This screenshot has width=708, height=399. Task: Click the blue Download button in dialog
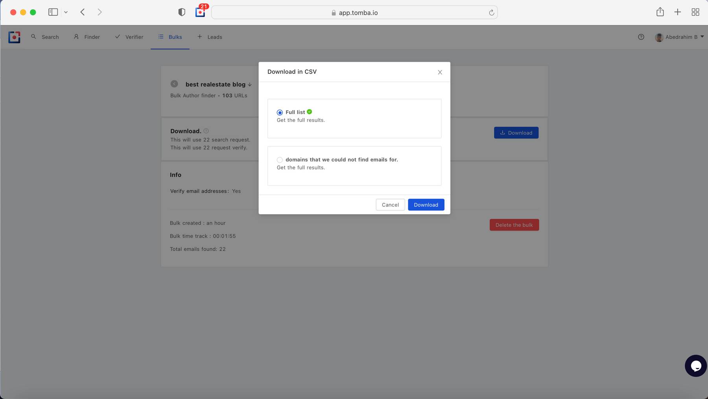coord(426,205)
